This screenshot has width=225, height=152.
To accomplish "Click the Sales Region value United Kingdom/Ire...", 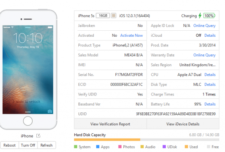I will click(x=197, y=65).
